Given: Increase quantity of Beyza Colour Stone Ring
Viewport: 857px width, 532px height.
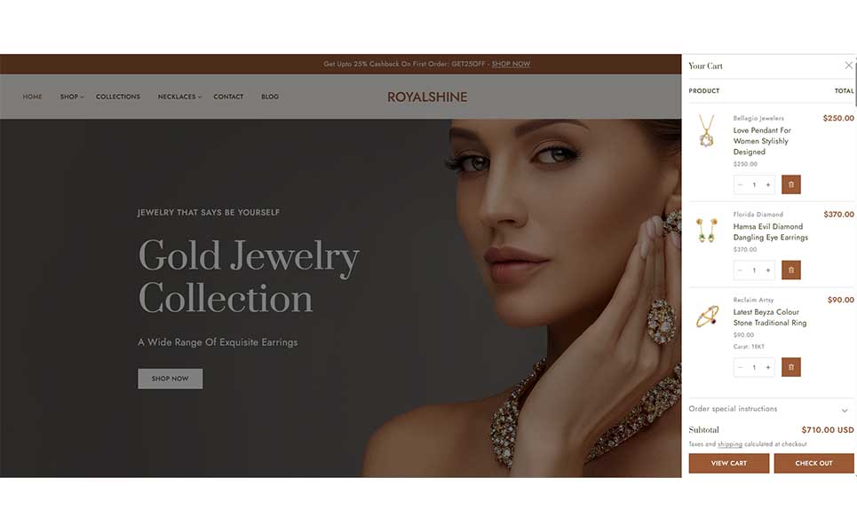Looking at the screenshot, I should click(x=768, y=367).
